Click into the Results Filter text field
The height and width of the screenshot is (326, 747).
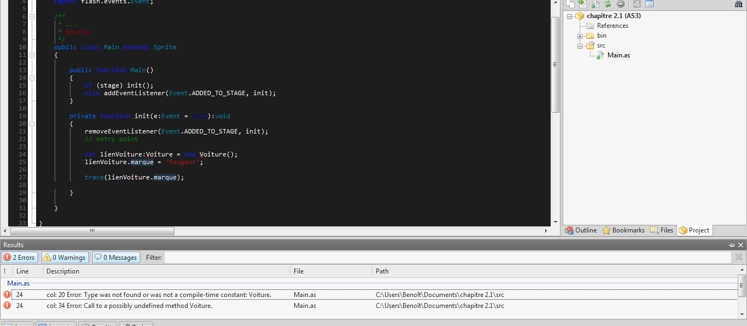click(448, 257)
